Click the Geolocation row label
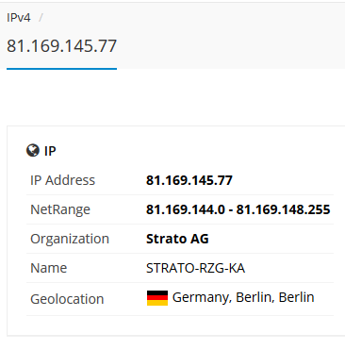Viewport: 345px width, 350px height. pyautogui.click(x=67, y=299)
